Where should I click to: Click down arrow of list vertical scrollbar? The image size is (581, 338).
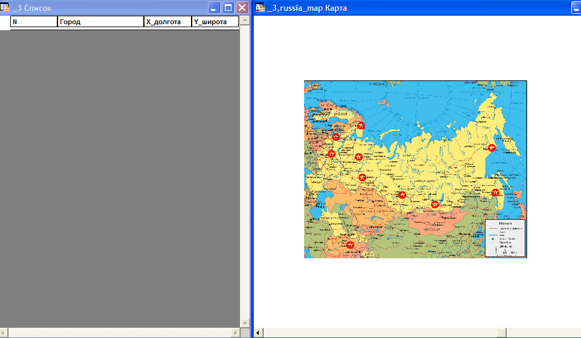point(245,323)
